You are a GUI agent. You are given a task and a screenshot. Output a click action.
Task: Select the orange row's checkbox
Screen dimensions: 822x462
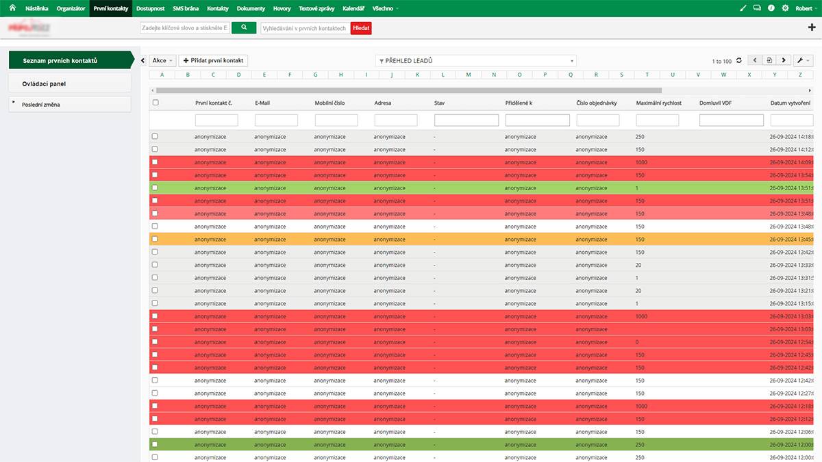pos(155,239)
